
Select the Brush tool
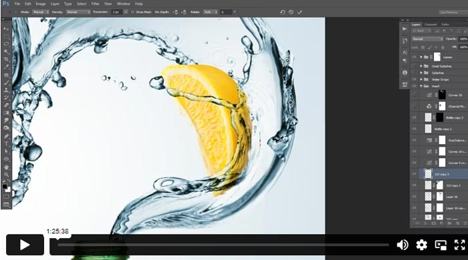pyautogui.click(x=6, y=83)
